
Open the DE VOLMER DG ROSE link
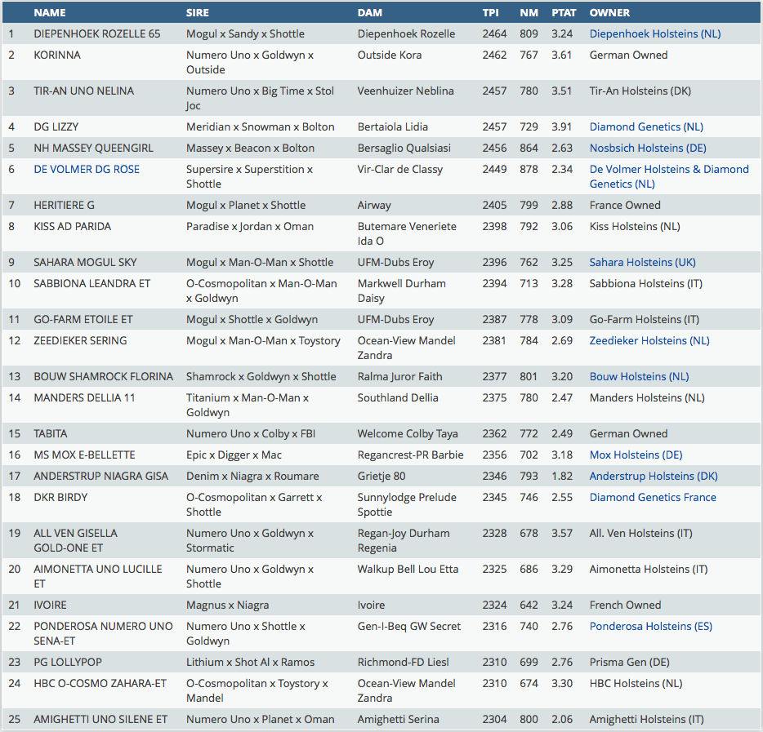coord(87,170)
